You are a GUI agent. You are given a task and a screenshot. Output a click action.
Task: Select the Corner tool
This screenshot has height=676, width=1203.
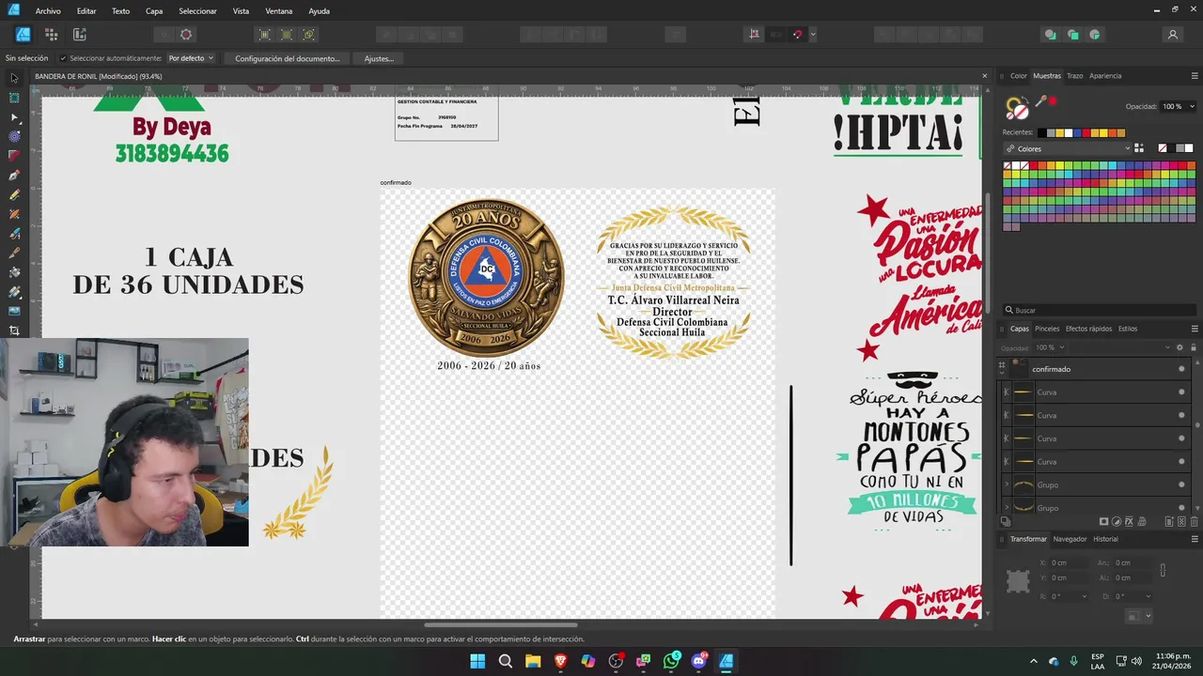(14, 156)
